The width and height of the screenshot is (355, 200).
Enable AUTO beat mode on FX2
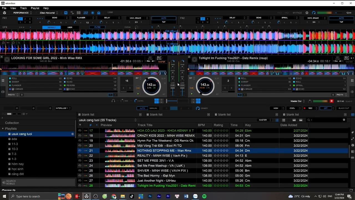tap(341, 18)
